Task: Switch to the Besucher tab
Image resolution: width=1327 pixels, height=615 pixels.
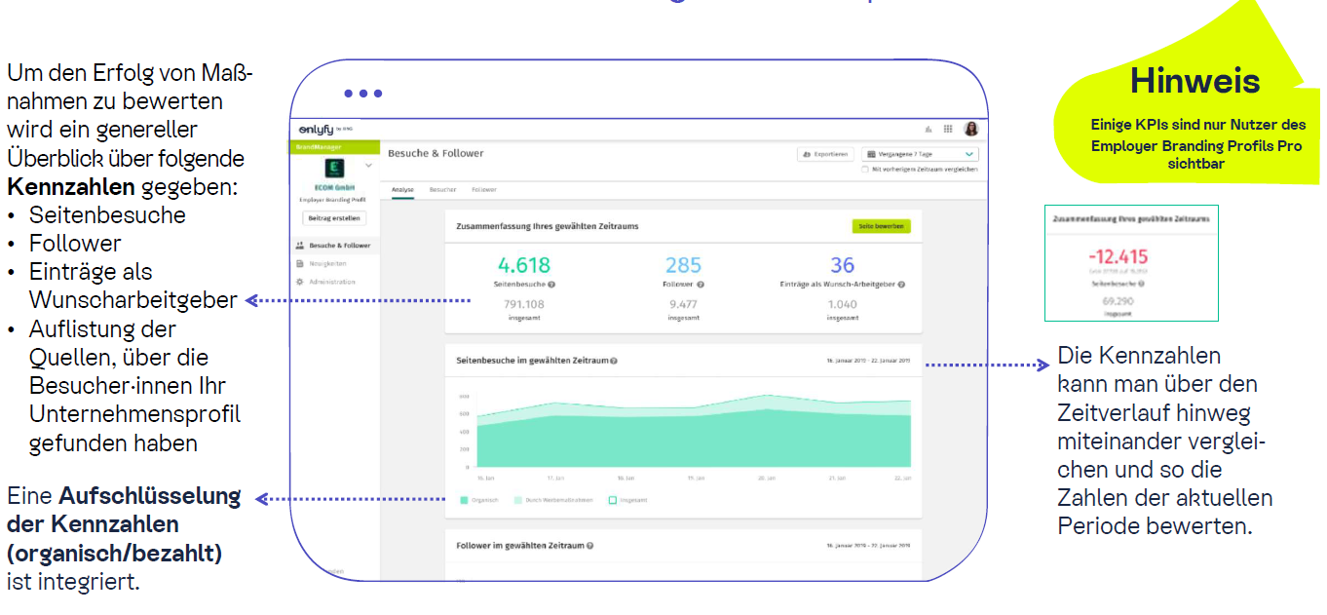Action: click(x=442, y=190)
